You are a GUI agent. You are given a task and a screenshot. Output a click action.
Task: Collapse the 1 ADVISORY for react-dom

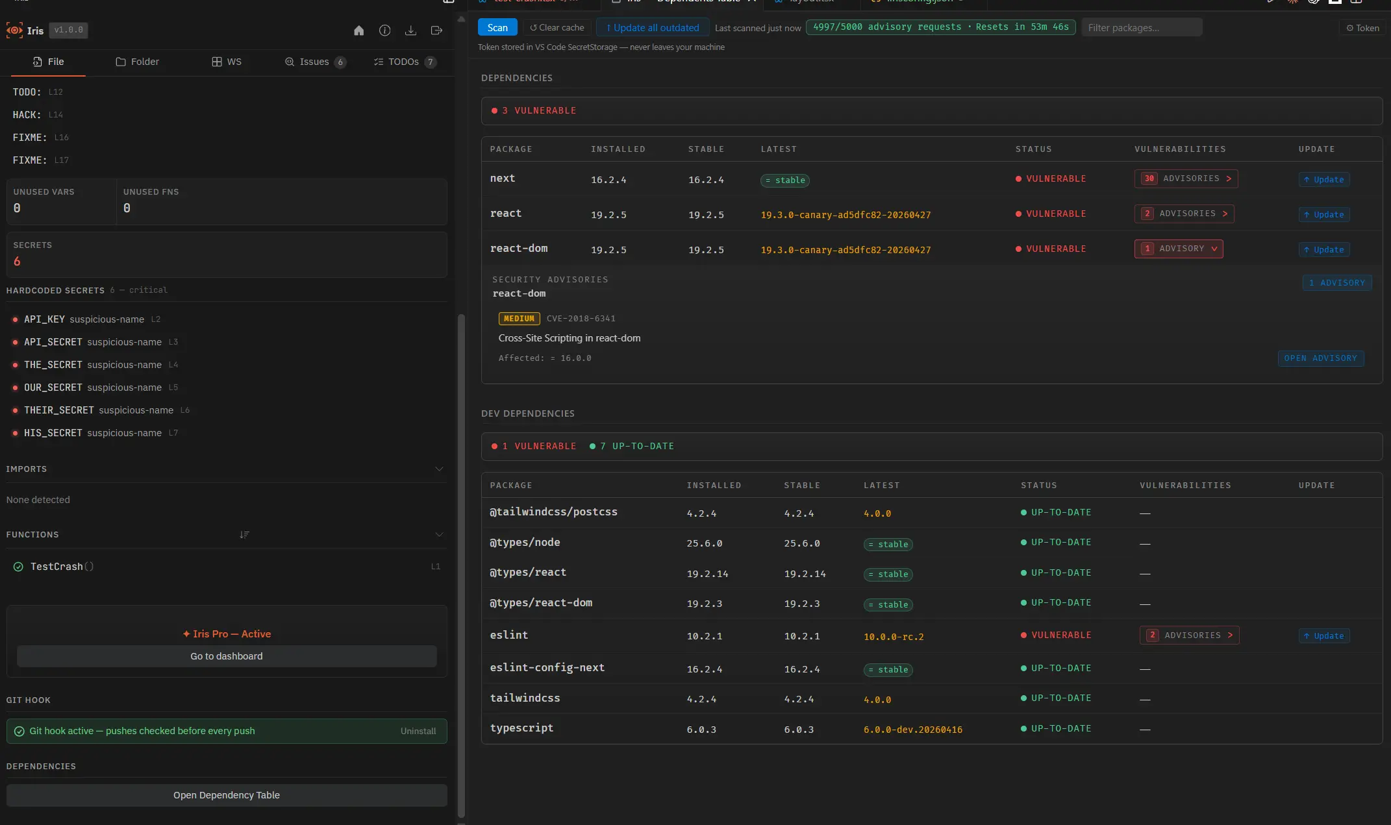1179,249
